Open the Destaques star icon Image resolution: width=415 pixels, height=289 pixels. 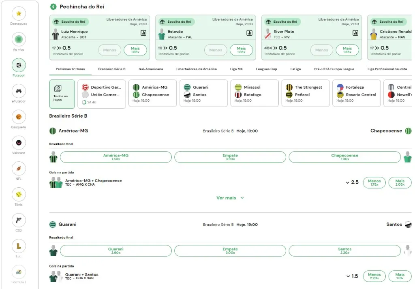[19, 13]
